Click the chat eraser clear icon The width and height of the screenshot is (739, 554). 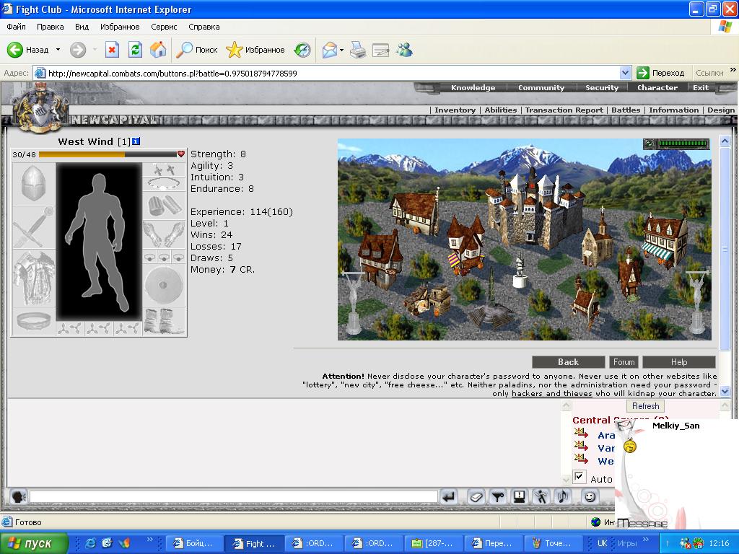point(476,496)
